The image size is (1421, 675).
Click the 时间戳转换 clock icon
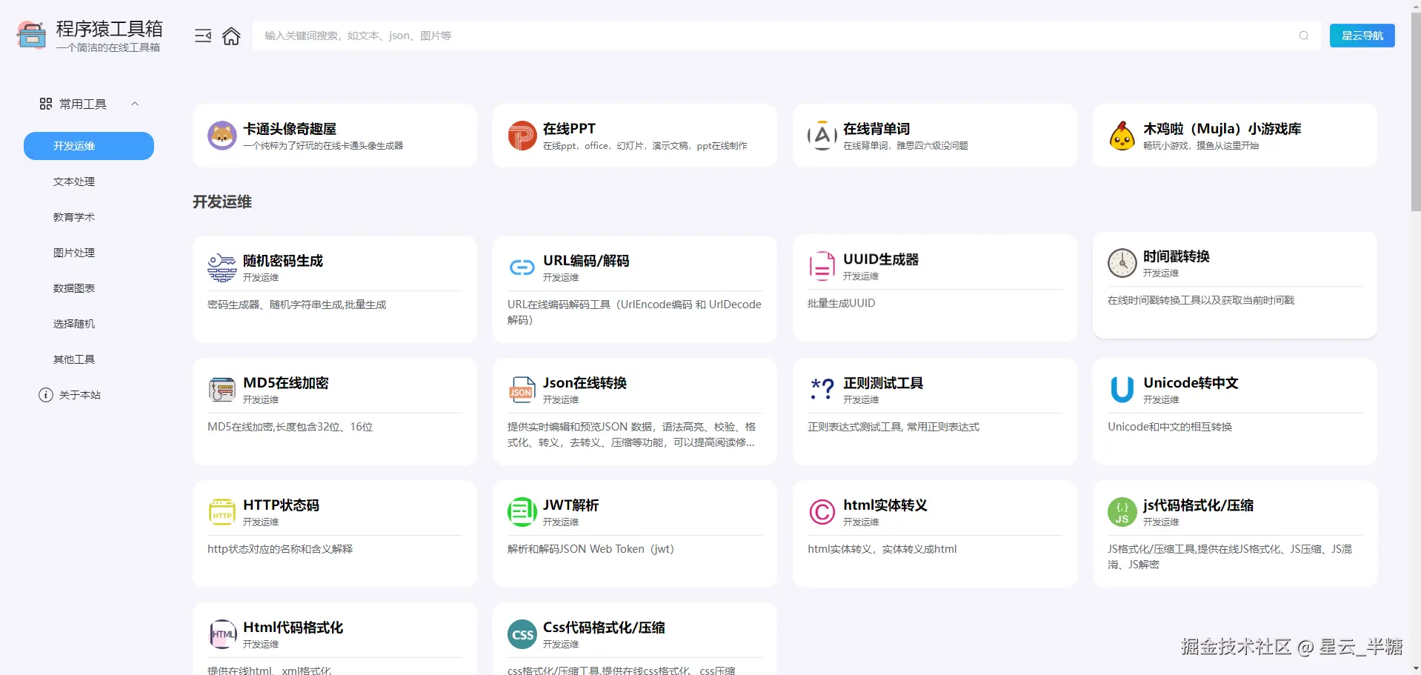1122,263
